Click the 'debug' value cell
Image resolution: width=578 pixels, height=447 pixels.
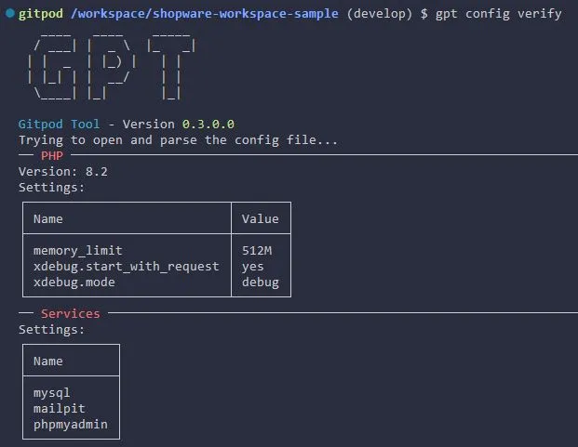(x=261, y=283)
